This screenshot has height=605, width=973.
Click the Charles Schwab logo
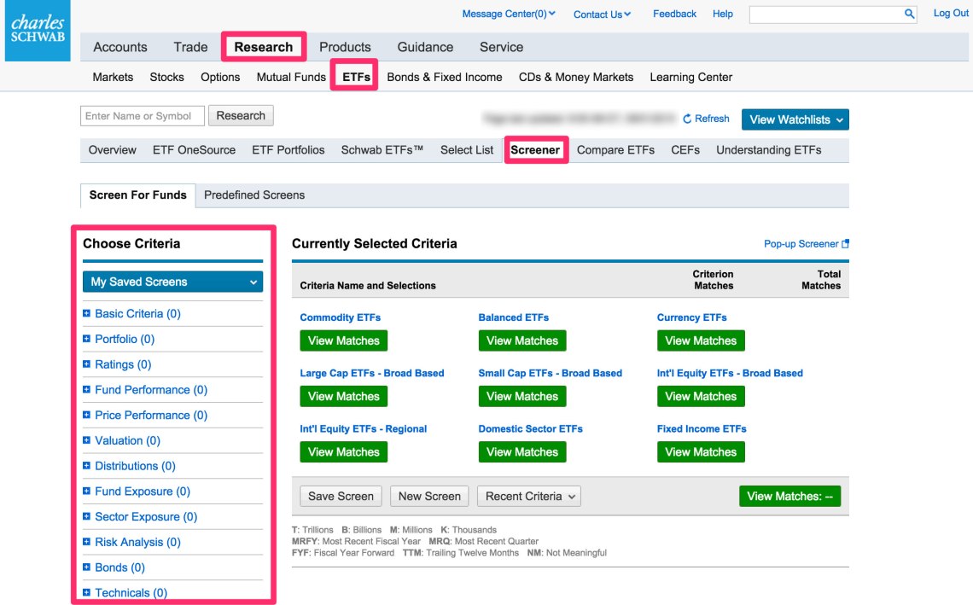click(x=38, y=31)
